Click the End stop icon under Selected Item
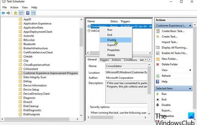The image size is (197, 125). pyautogui.click(x=158, y=100)
